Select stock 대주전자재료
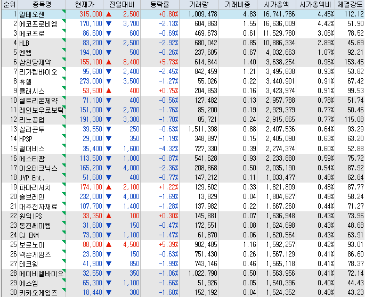 (38, 207)
